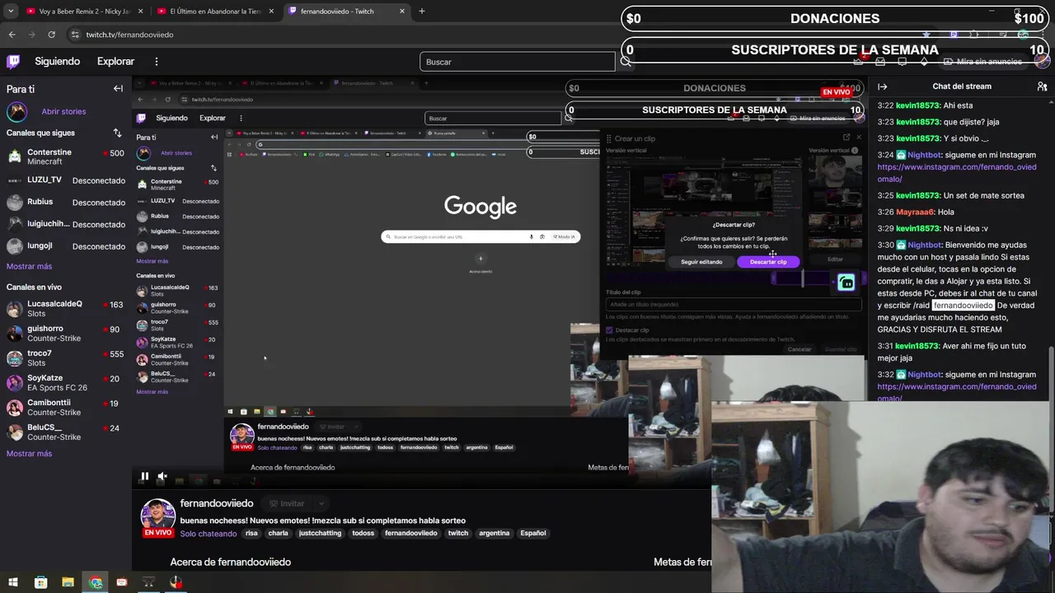1055x593 pixels.
Task: Open the Solo chateando category link
Action: [x=209, y=534]
